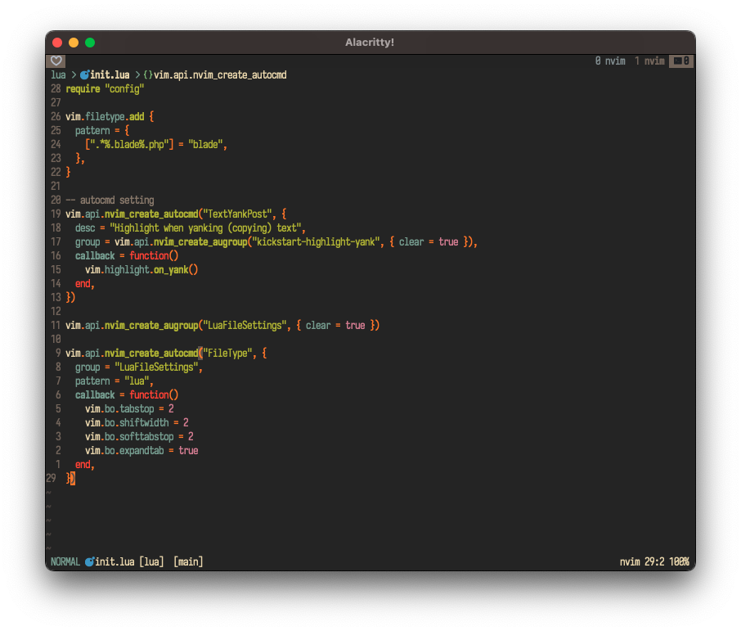Viewport: 741px width, 631px height.
Task: Click the 100% scroll percentage
Action: (679, 562)
